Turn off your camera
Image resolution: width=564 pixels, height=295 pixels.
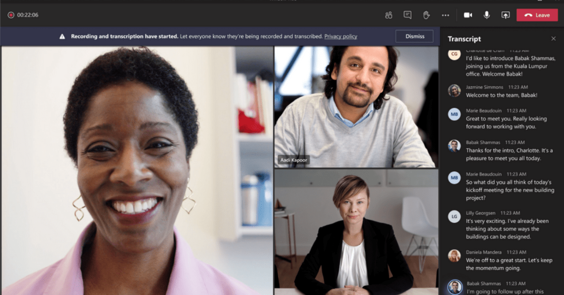click(468, 15)
